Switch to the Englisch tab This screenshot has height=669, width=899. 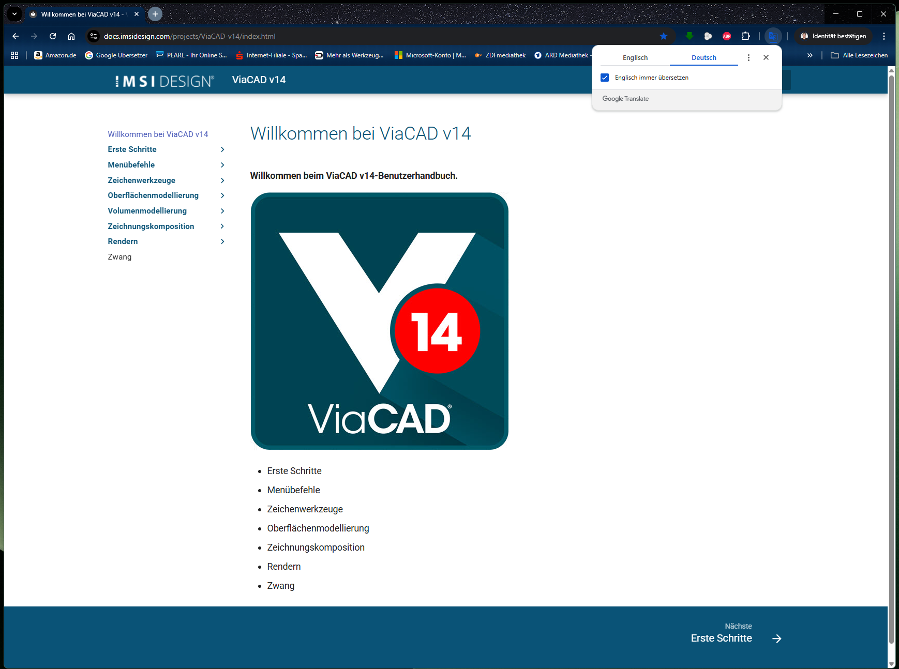pyautogui.click(x=635, y=57)
